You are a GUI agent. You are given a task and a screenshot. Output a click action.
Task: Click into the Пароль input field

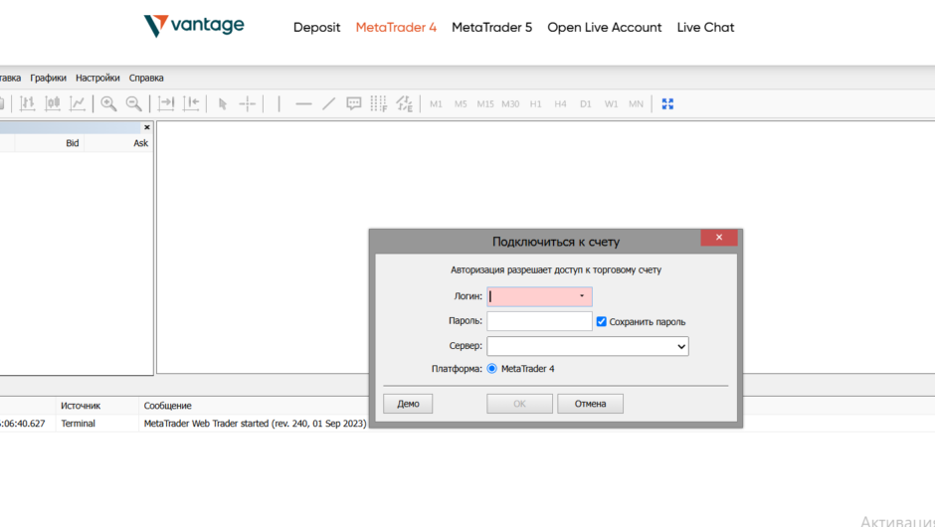(539, 321)
